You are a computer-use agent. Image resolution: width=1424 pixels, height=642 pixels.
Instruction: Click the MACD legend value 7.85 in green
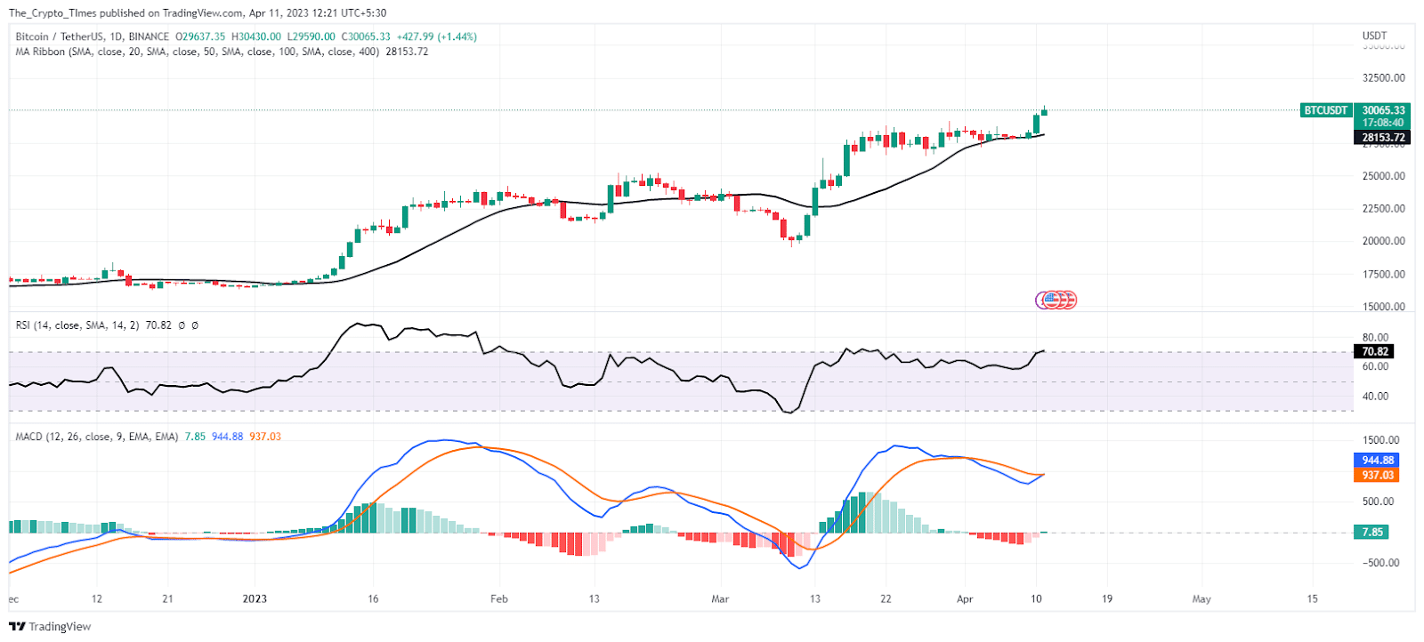195,437
